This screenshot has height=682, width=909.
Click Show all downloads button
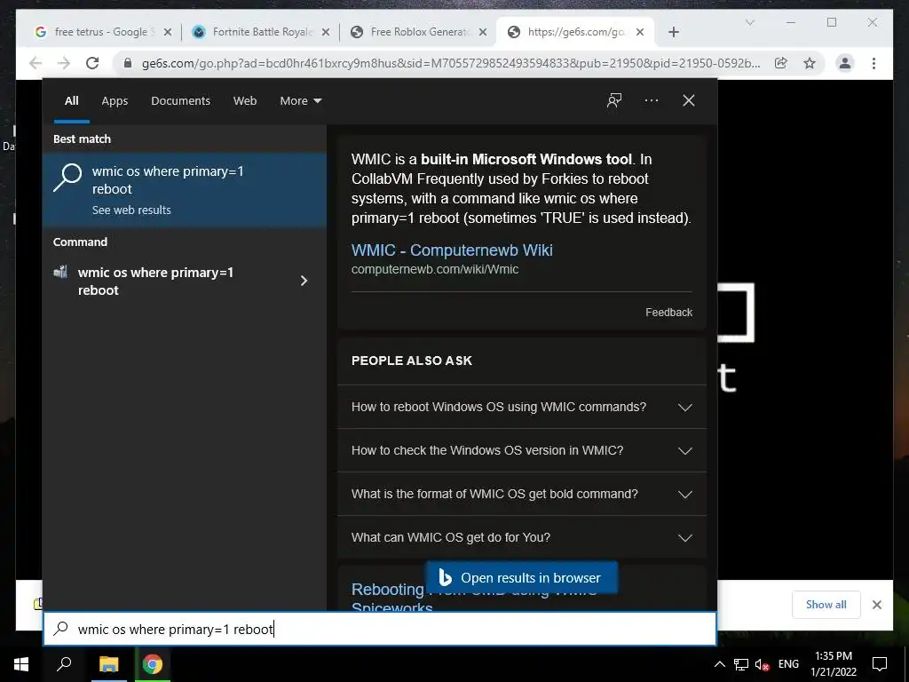(826, 604)
